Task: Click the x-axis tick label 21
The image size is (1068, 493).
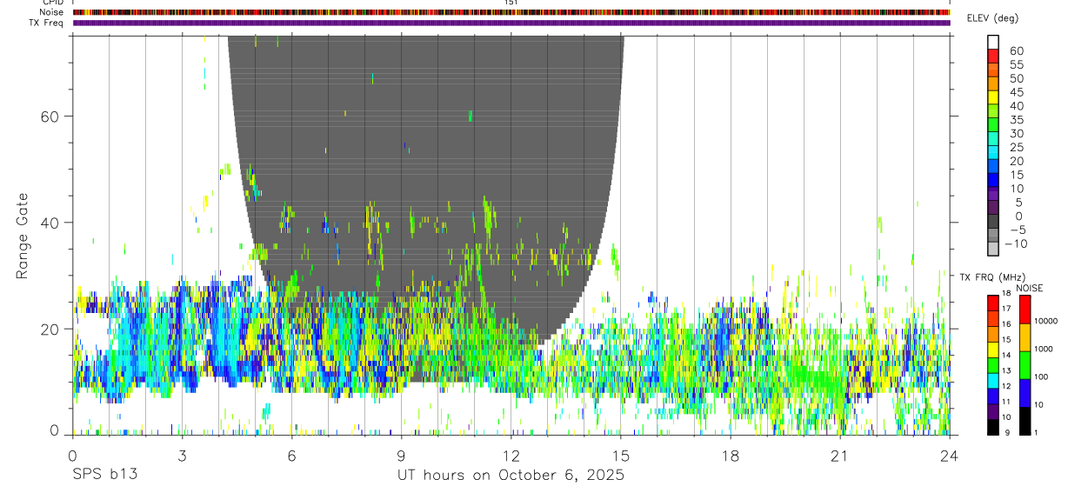Action: [x=840, y=455]
